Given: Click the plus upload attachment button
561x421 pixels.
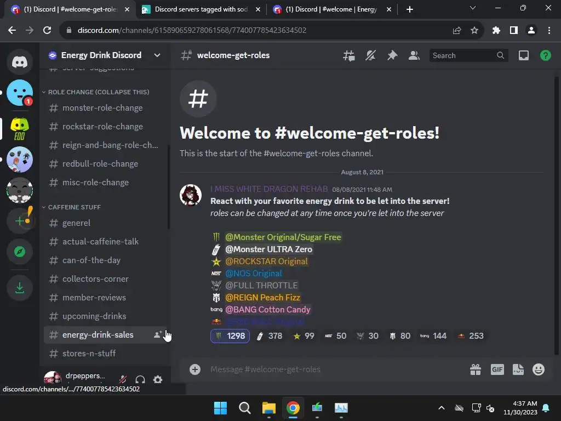Looking at the screenshot, I should [x=195, y=369].
